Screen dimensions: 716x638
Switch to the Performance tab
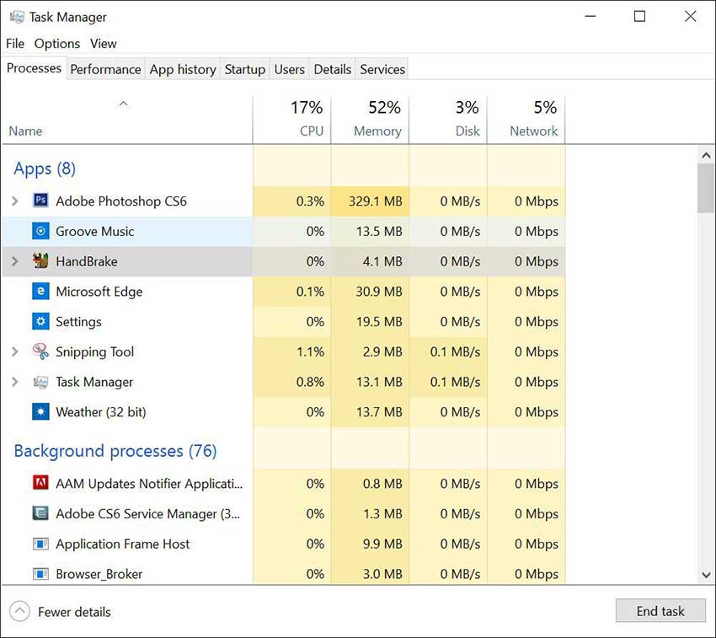tap(105, 69)
